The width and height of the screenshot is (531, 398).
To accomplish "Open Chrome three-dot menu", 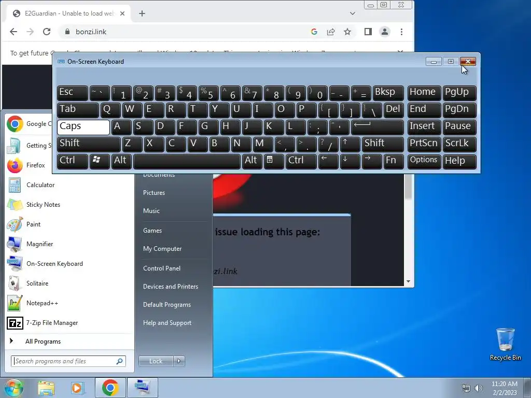I will click(x=402, y=32).
